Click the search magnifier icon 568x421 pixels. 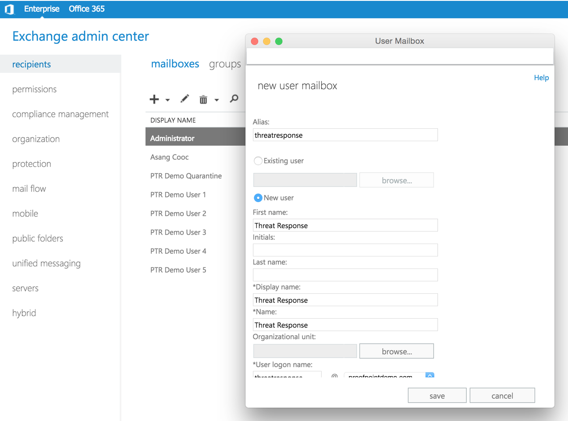point(234,99)
